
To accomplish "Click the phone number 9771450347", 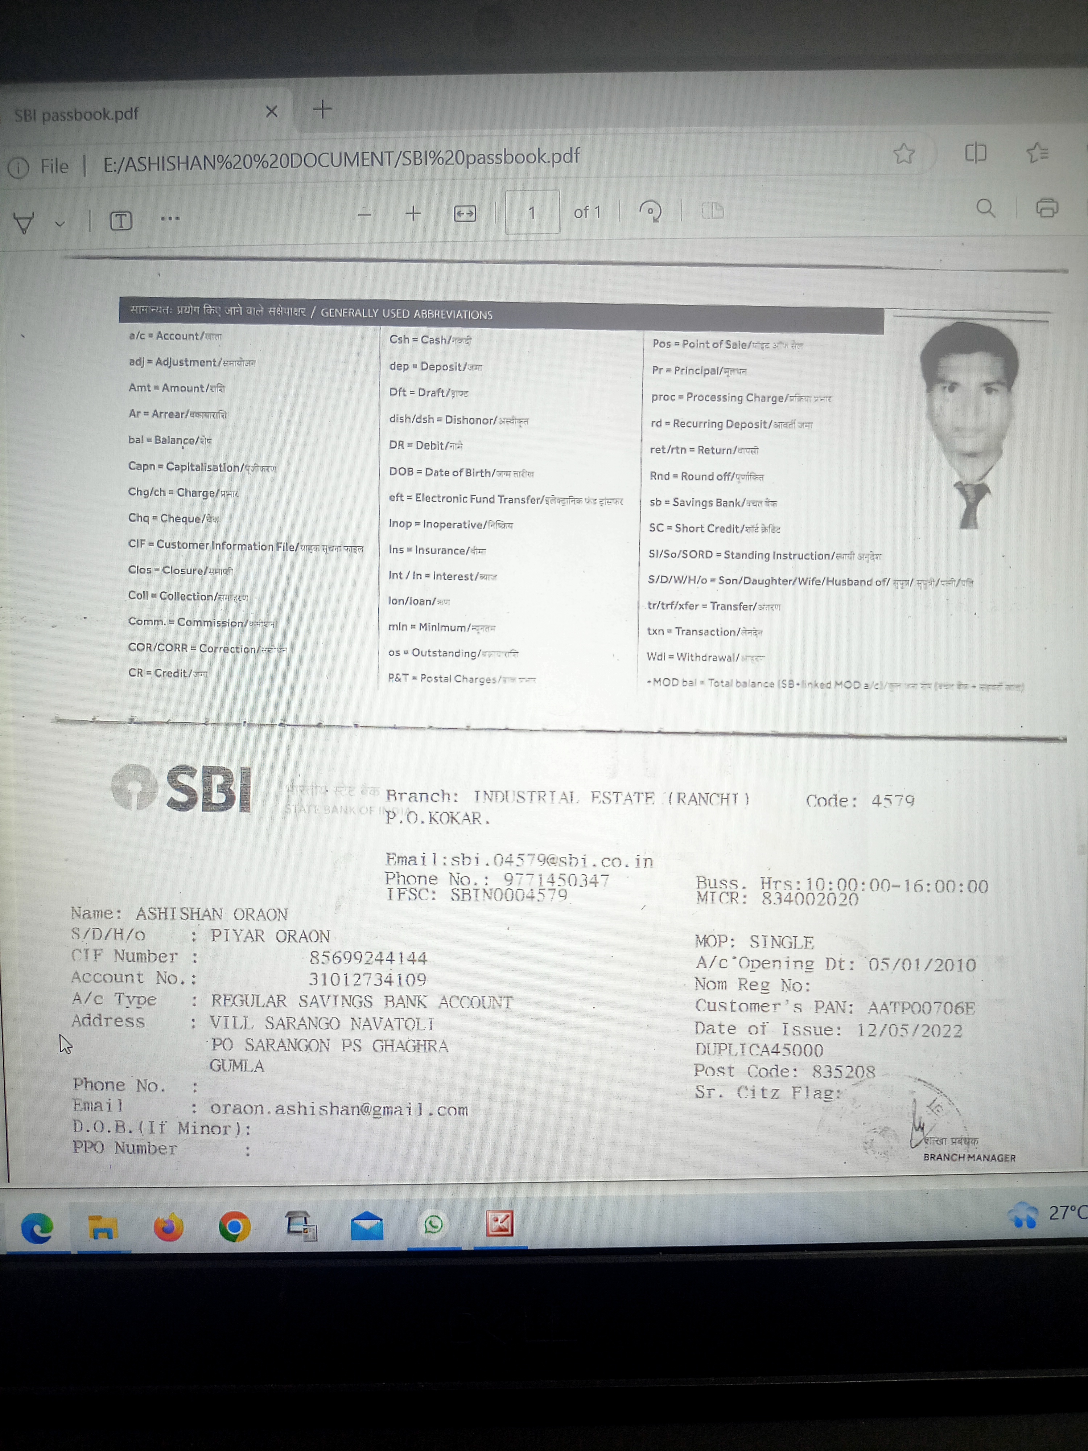I will (556, 880).
